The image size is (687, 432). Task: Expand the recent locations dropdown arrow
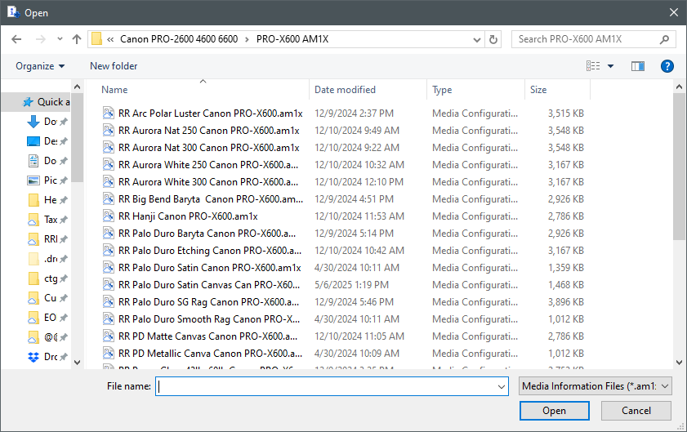(60, 39)
